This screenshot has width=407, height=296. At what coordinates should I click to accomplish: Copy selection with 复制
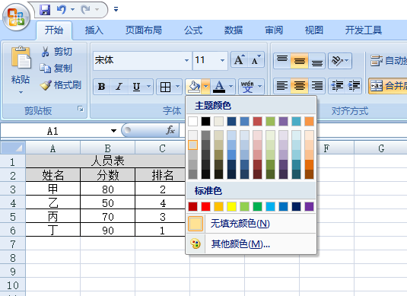pyautogui.click(x=56, y=68)
